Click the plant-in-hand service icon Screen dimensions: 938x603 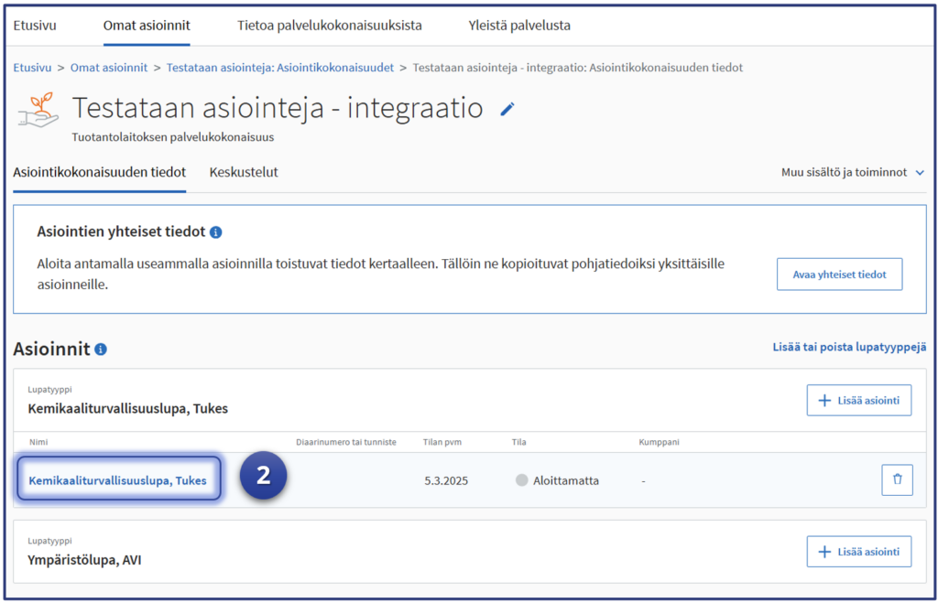coord(38,111)
